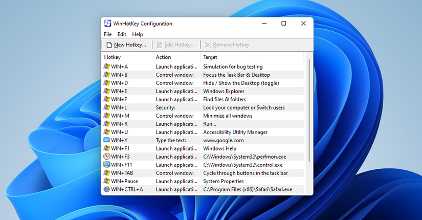Select the perfmon.exe path entry
Viewport: 422px width, 220px height.
(245, 157)
